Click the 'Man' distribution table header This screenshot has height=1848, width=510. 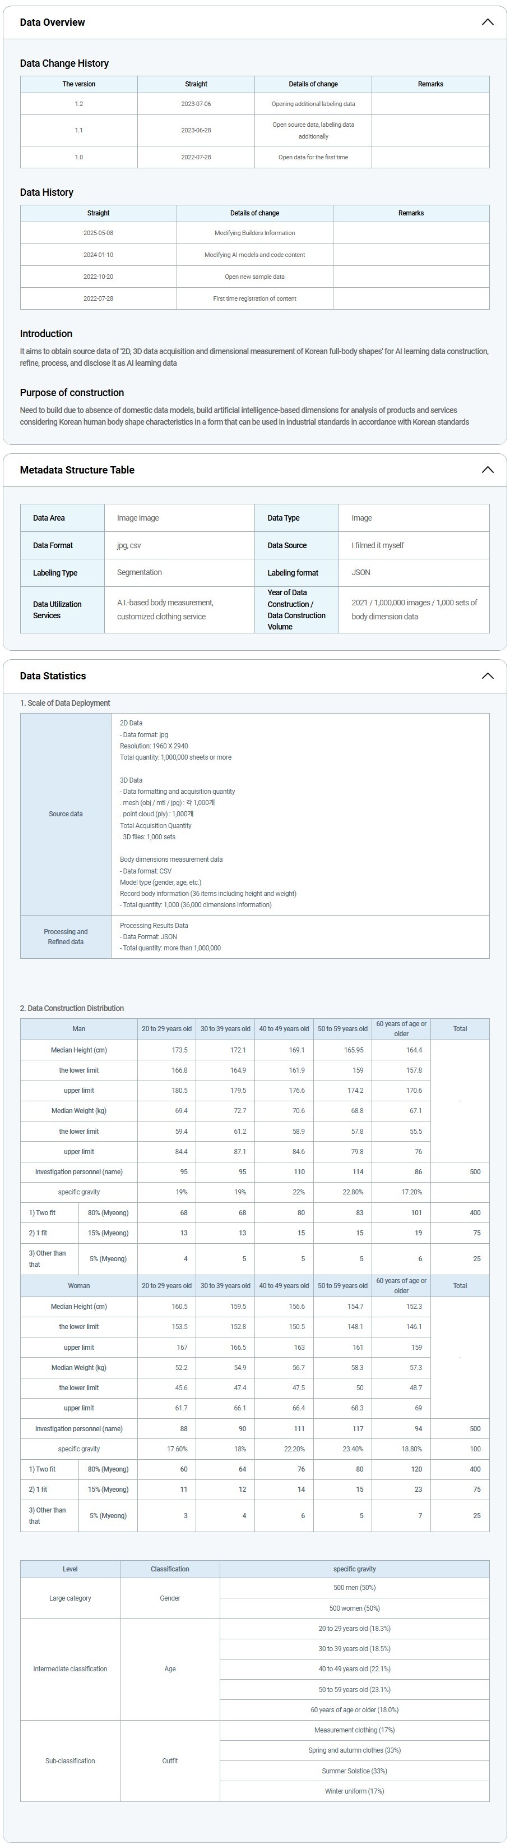[79, 1029]
